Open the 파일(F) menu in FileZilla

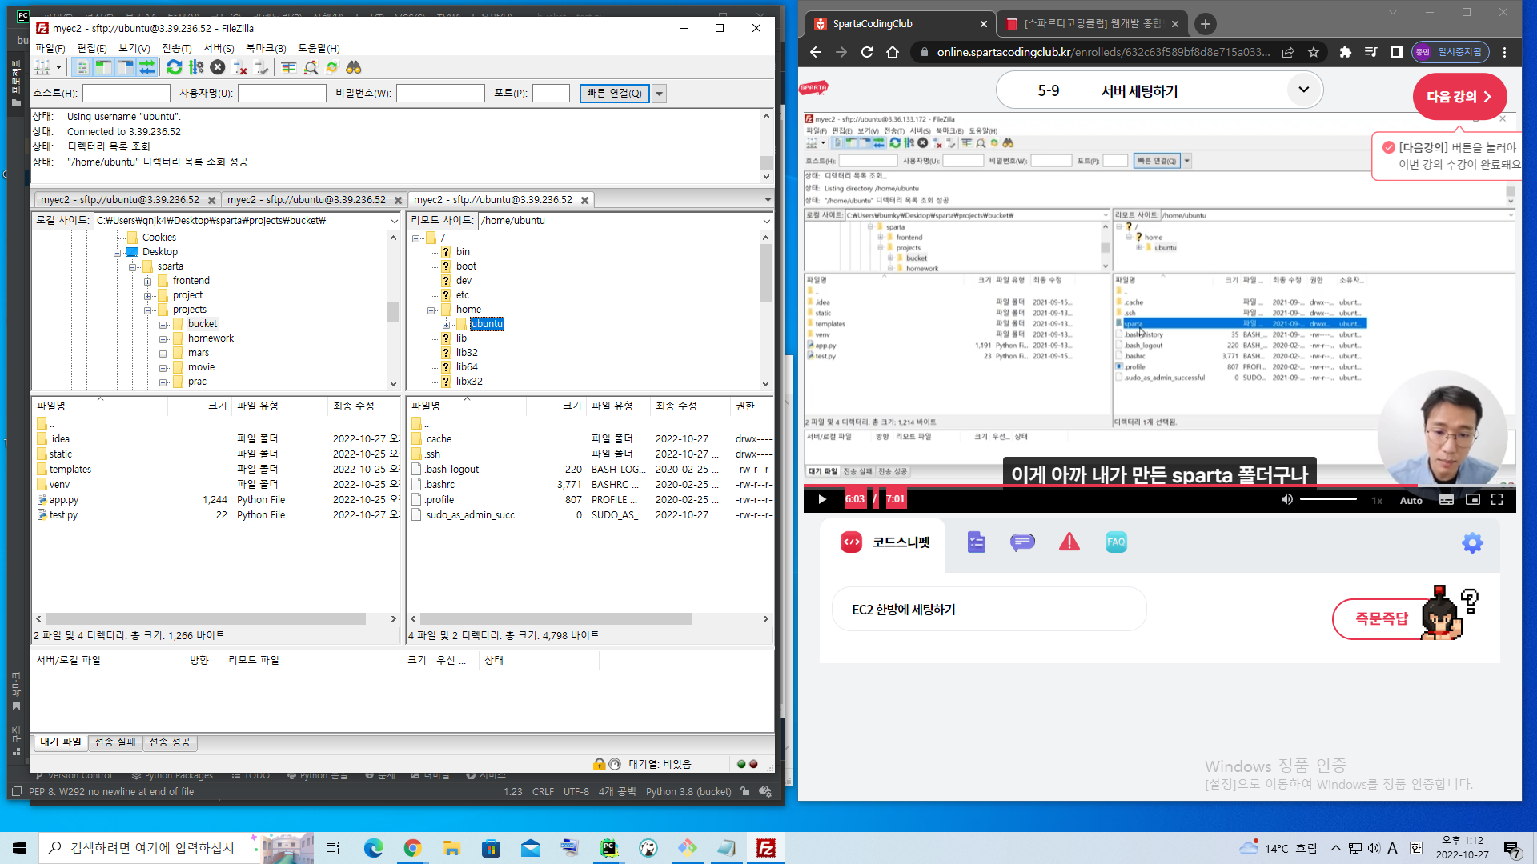coord(50,48)
